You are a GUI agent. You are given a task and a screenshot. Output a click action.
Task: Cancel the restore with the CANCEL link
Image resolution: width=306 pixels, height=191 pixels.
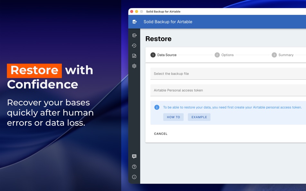(160, 133)
